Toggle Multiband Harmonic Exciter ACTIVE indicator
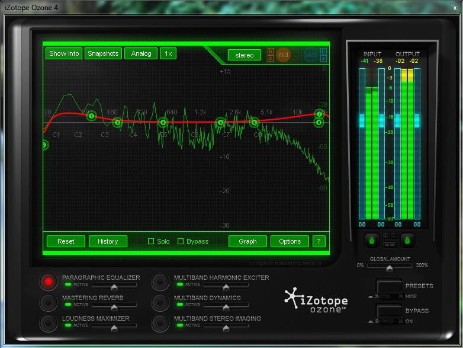463x348 pixels. (180, 285)
